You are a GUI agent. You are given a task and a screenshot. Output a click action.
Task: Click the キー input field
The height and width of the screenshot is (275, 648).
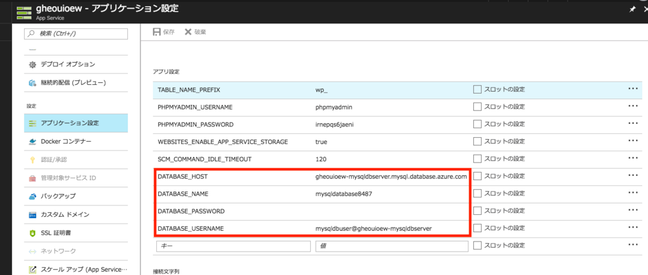click(x=233, y=246)
